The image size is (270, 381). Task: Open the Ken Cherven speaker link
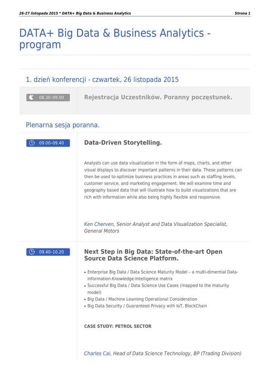point(99,224)
